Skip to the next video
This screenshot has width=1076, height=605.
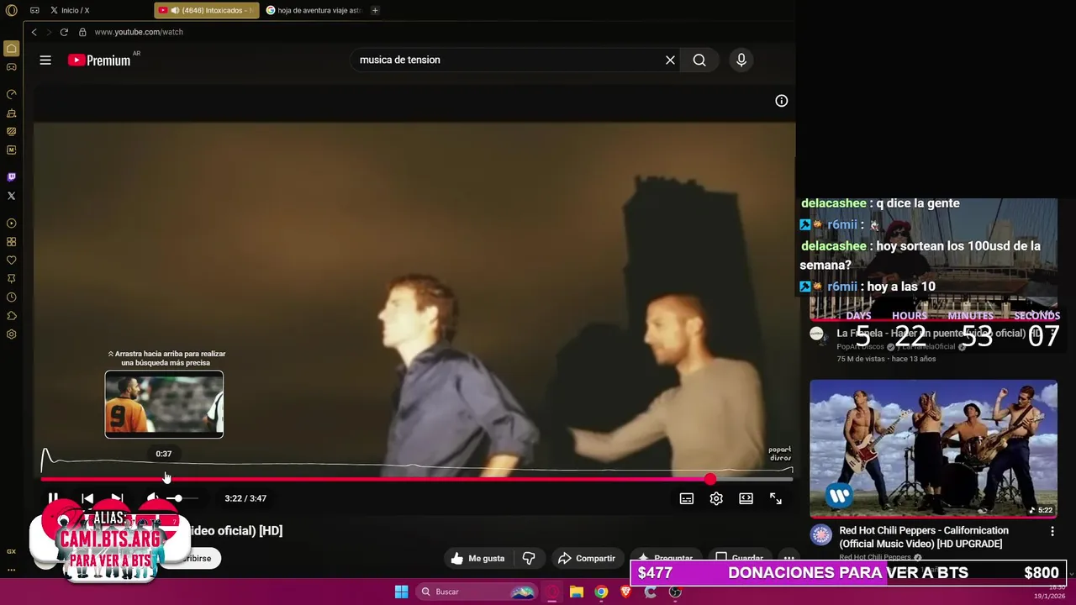[x=117, y=498]
